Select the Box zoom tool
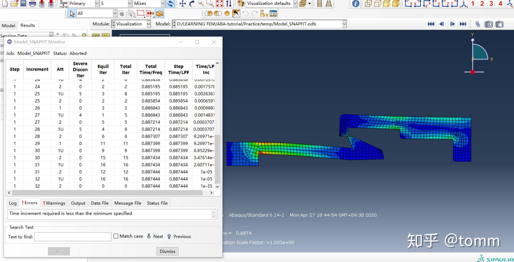Viewport: 514px width, 262px height. 210,3
